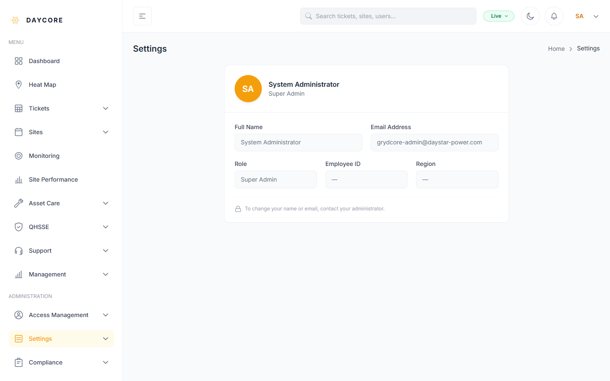
Task: Click the Role field showing Super Admin
Action: [276, 179]
